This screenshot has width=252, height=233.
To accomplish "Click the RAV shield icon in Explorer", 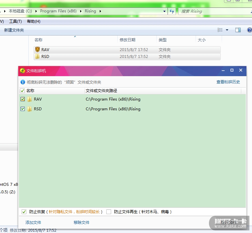I will pyautogui.click(x=37, y=49).
